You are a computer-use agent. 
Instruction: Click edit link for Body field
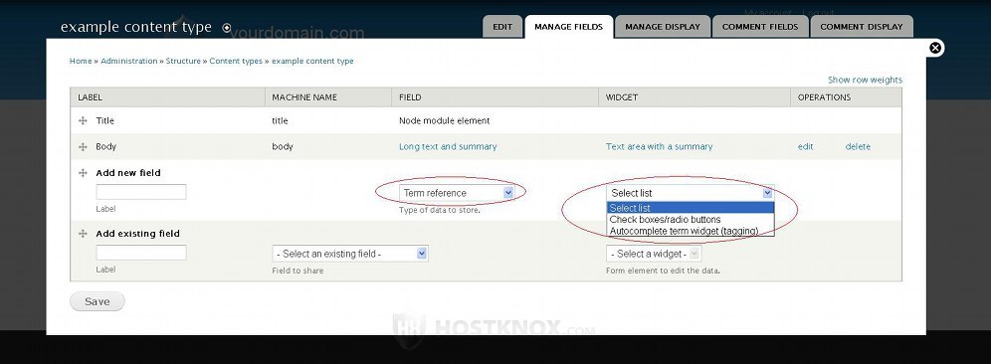805,146
